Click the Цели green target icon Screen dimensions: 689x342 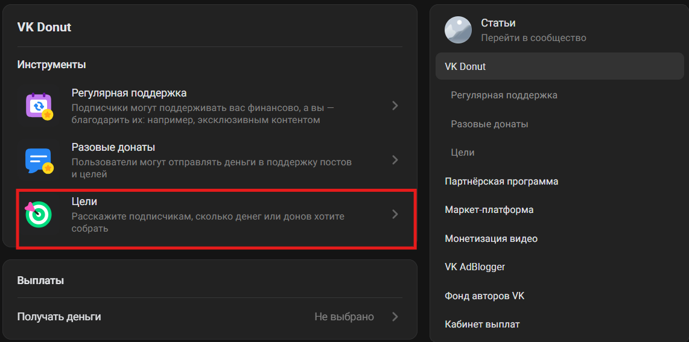39,214
